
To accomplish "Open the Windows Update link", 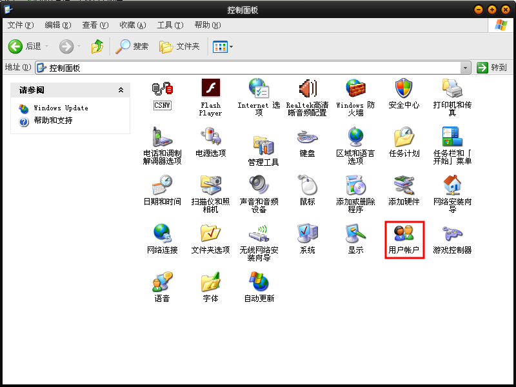I will [x=61, y=108].
